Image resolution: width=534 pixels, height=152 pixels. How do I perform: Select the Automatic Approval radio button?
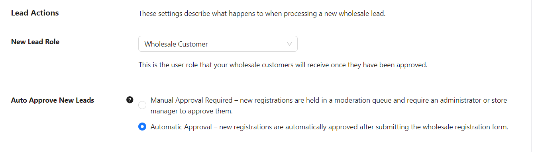tap(142, 127)
